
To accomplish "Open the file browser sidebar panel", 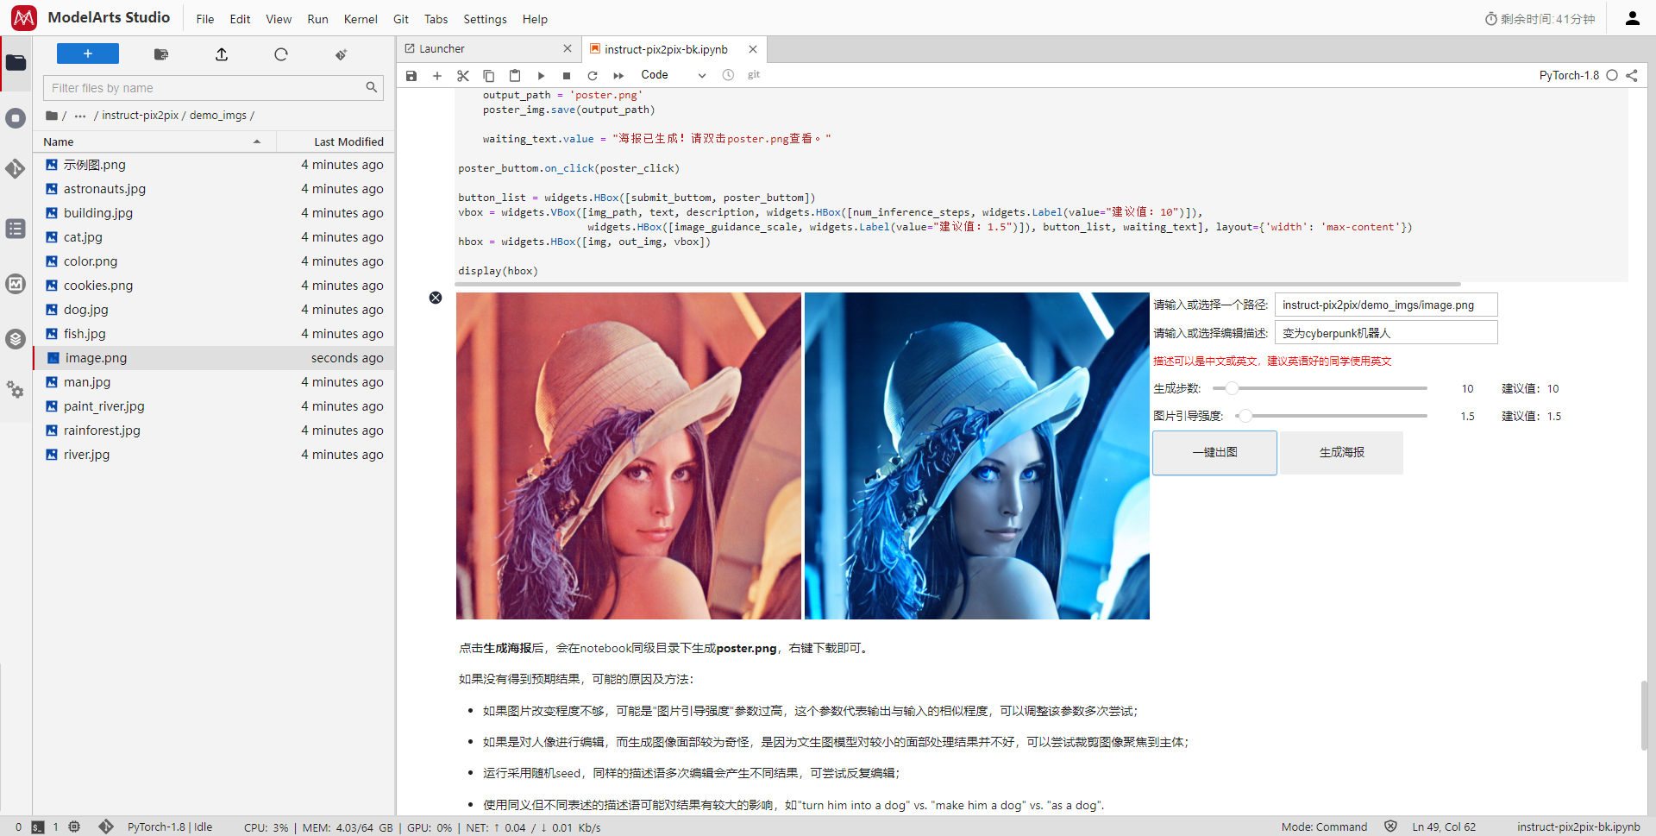I will pyautogui.click(x=16, y=63).
